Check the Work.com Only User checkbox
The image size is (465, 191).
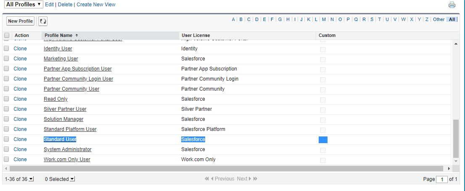[6, 159]
